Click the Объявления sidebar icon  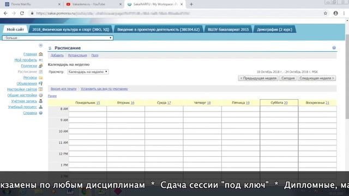[41, 83]
